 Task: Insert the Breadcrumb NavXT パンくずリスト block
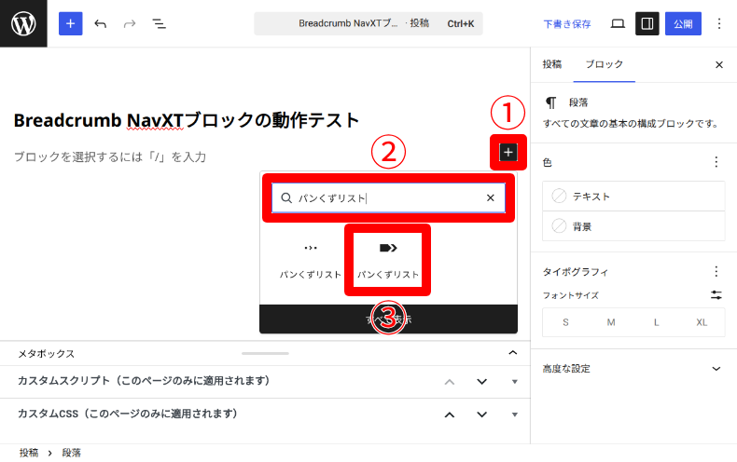pos(388,260)
